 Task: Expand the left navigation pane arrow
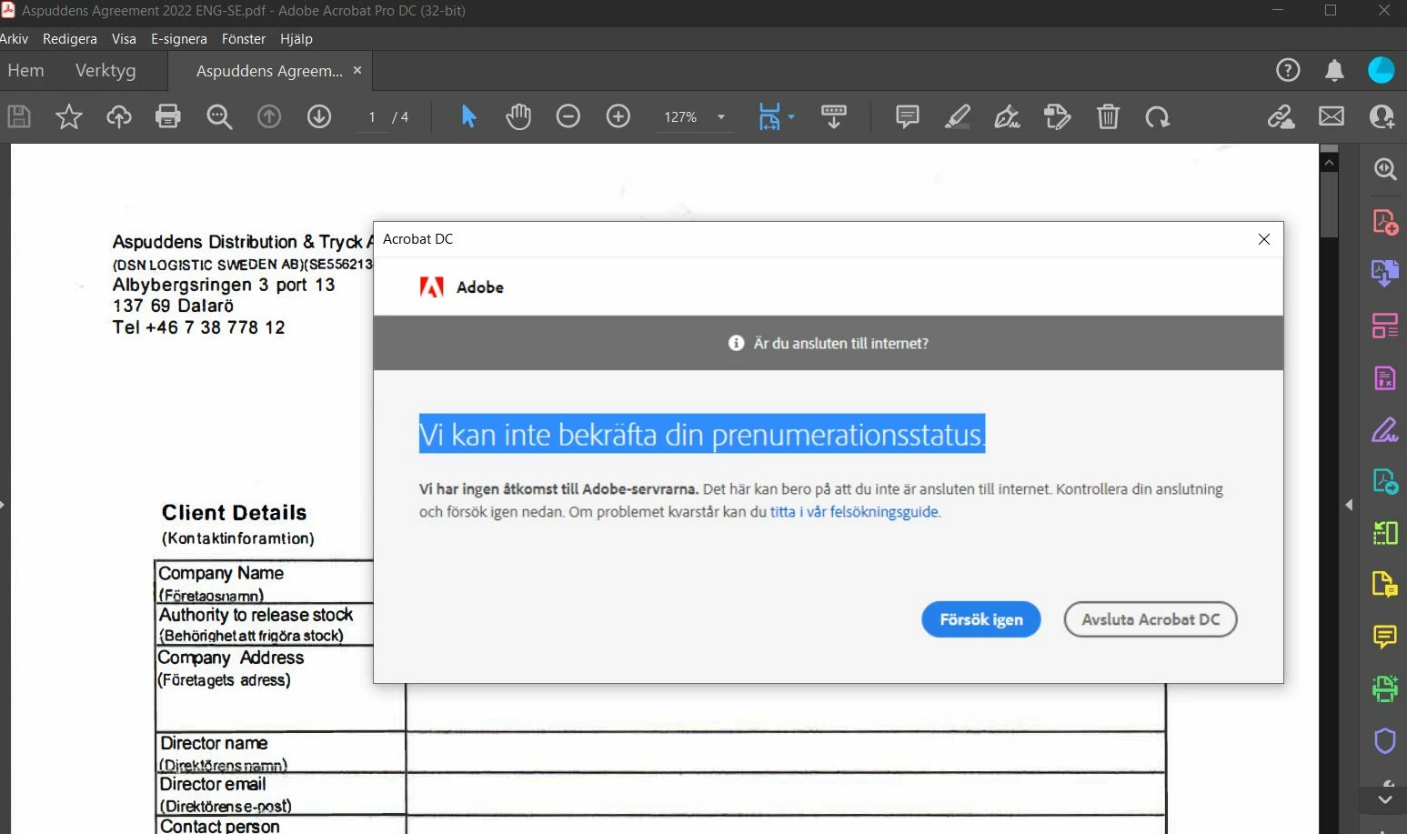click(x=4, y=504)
